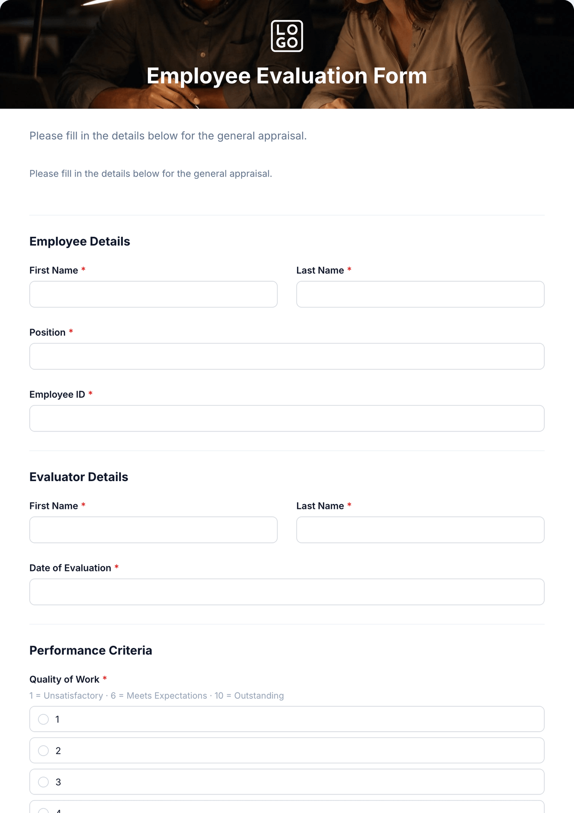Click the LOGO icon in header
Viewport: 574px width, 813px height.
point(287,36)
